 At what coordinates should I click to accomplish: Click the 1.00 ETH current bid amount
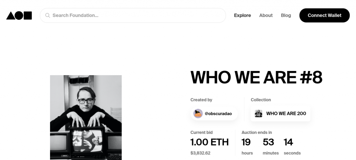click(x=209, y=142)
